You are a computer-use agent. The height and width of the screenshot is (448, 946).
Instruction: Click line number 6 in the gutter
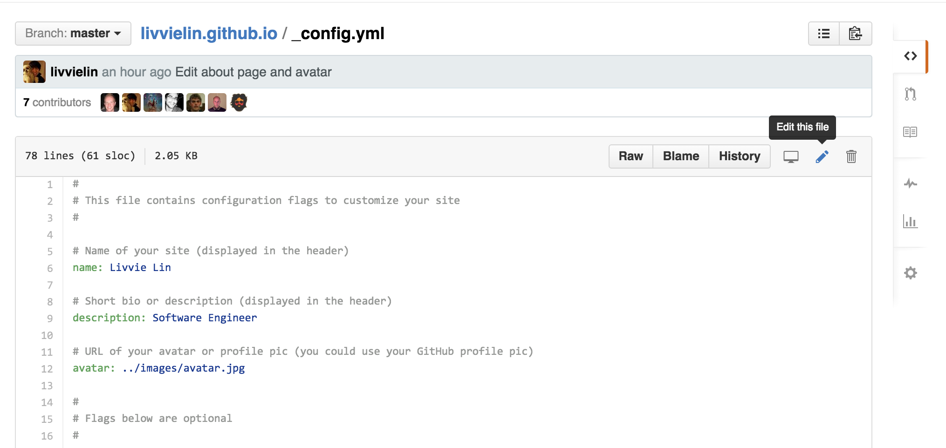tap(50, 268)
